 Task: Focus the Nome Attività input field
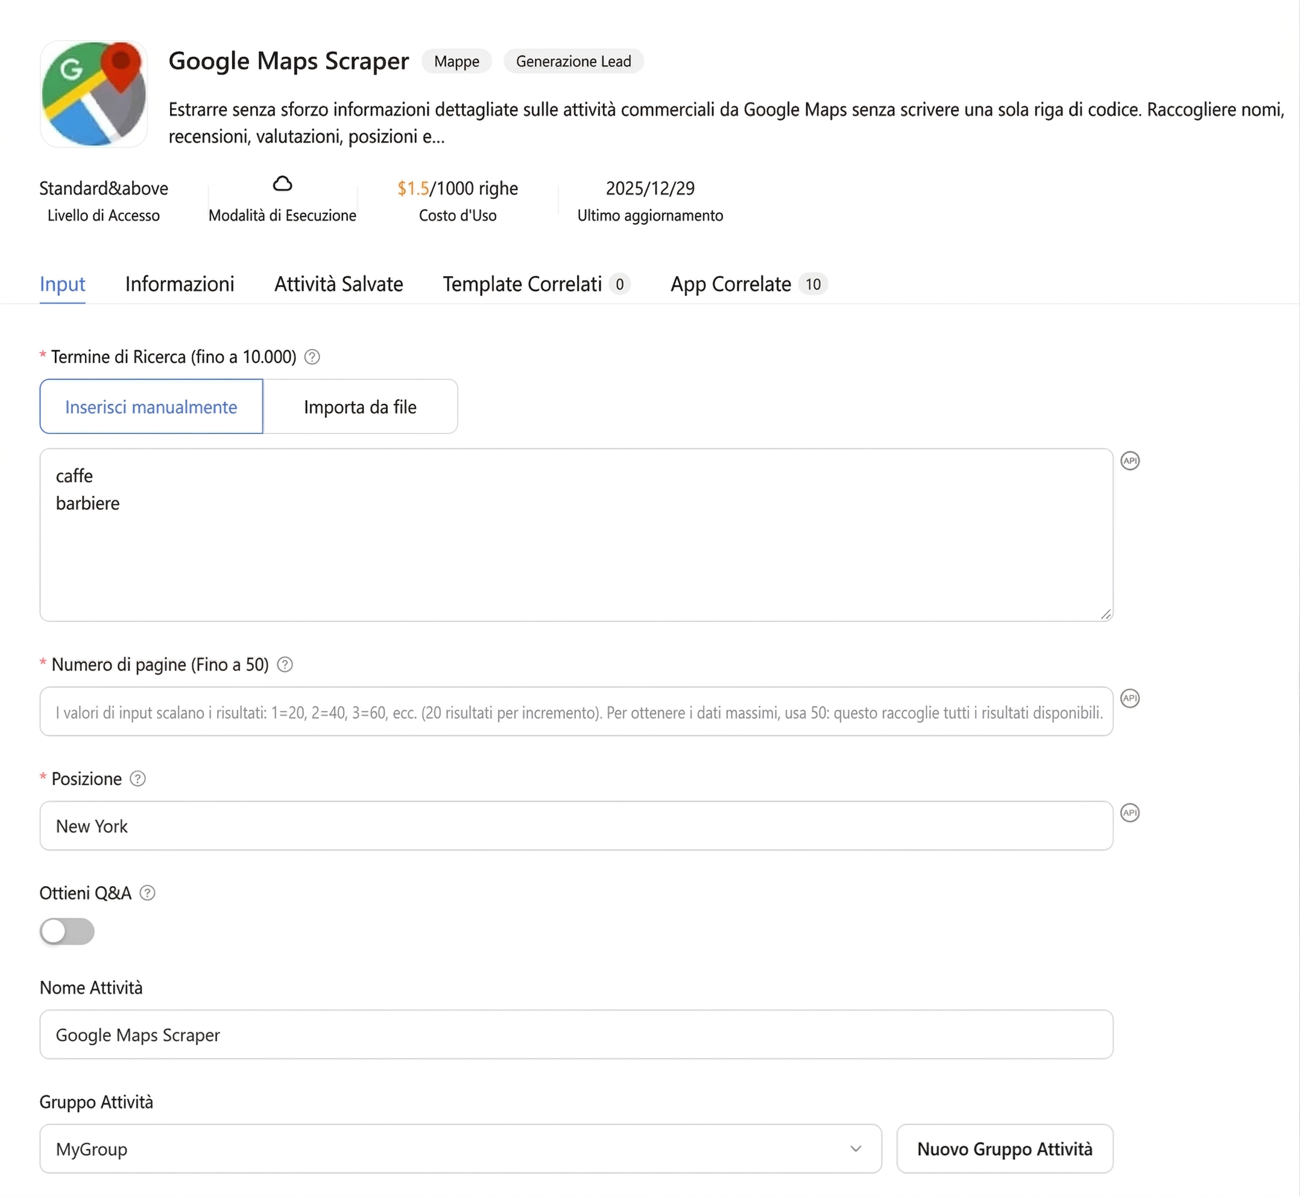click(576, 1034)
